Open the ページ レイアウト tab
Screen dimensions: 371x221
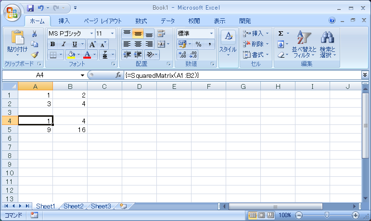pyautogui.click(x=102, y=21)
